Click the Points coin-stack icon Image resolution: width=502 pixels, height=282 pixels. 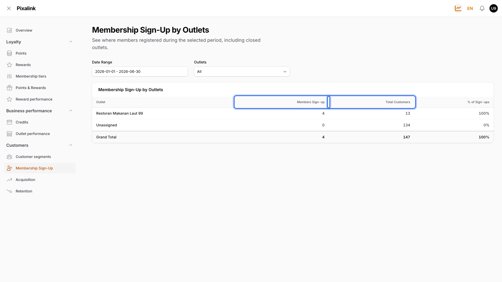pyautogui.click(x=9, y=53)
